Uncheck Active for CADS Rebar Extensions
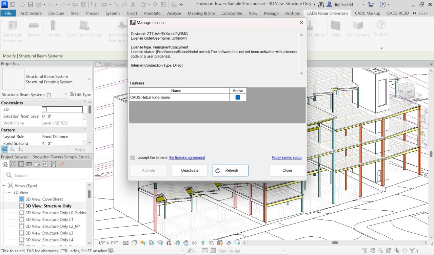 pyautogui.click(x=238, y=98)
